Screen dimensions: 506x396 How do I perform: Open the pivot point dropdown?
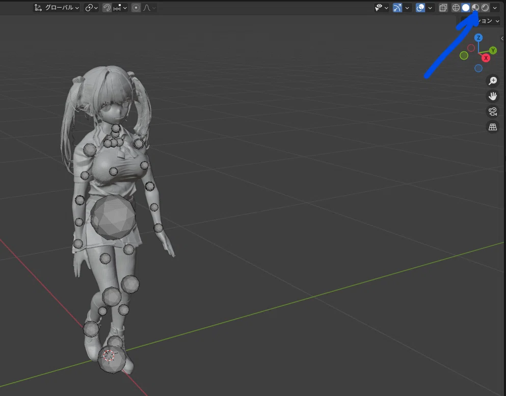click(x=91, y=8)
